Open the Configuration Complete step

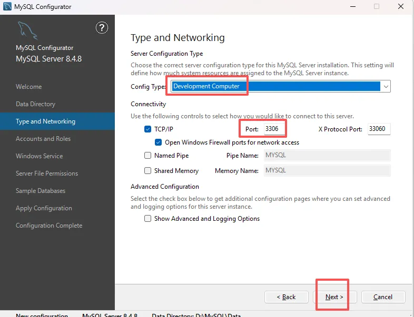pos(49,226)
